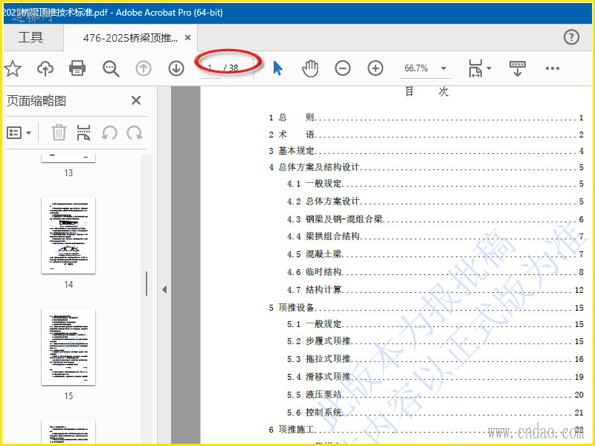595x446 pixels.
Task: Select page 15 thumbnail
Action: [68, 346]
